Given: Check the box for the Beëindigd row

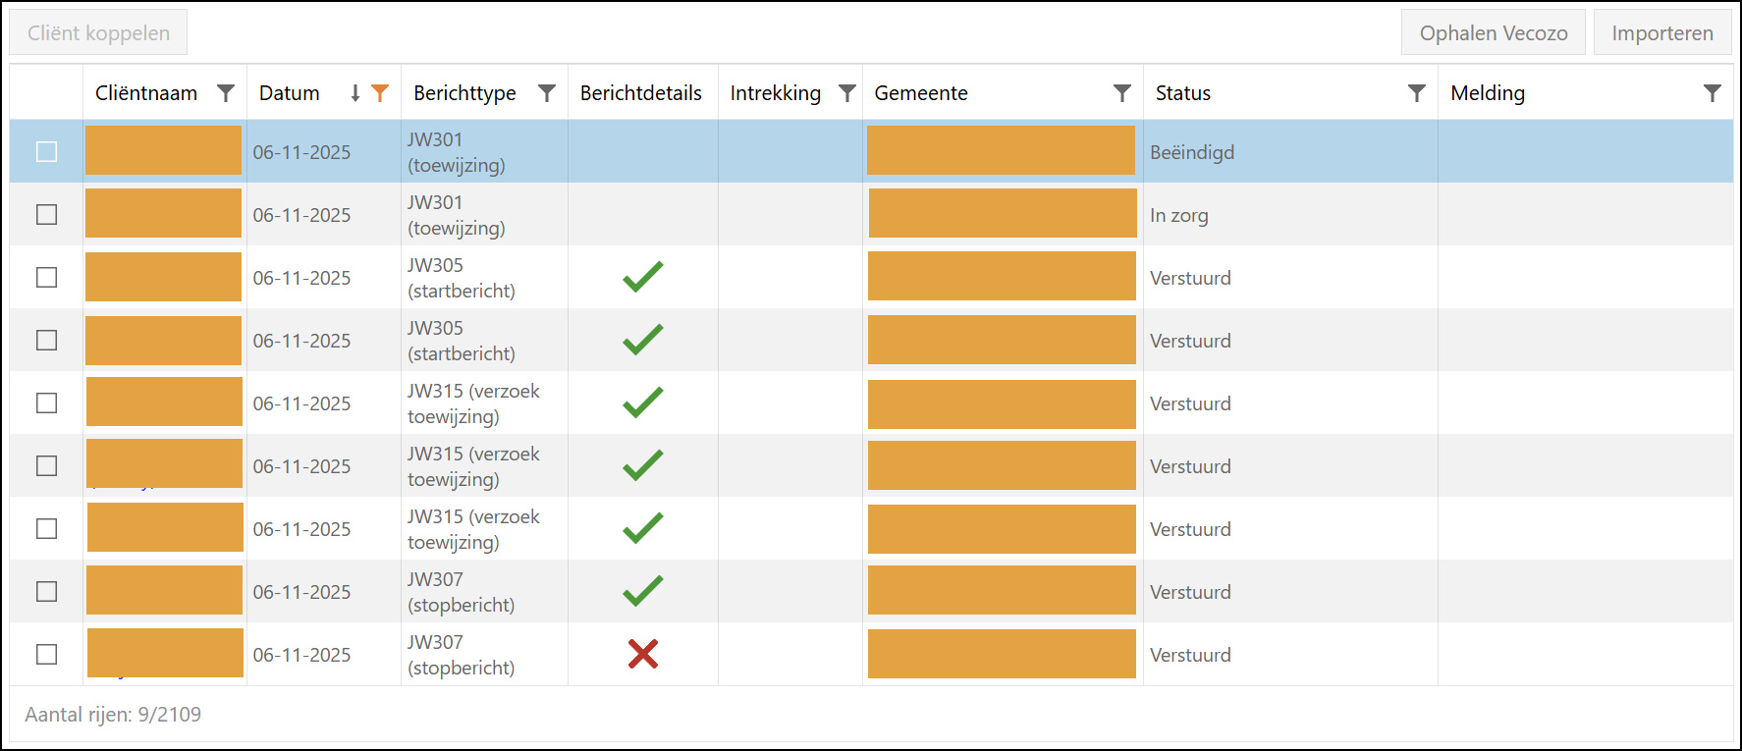Looking at the screenshot, I should pyautogui.click(x=46, y=152).
